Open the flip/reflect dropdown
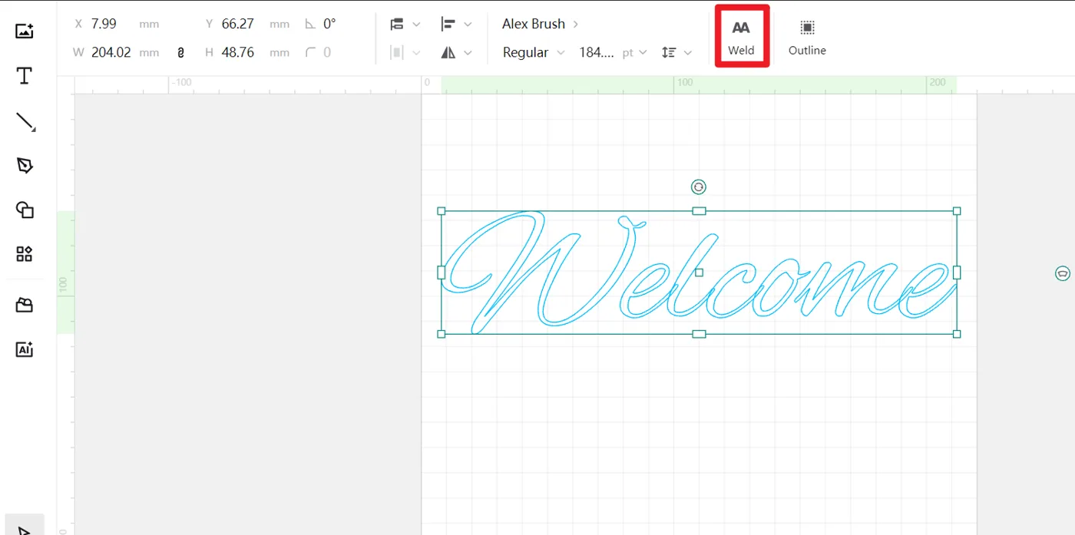 click(456, 53)
